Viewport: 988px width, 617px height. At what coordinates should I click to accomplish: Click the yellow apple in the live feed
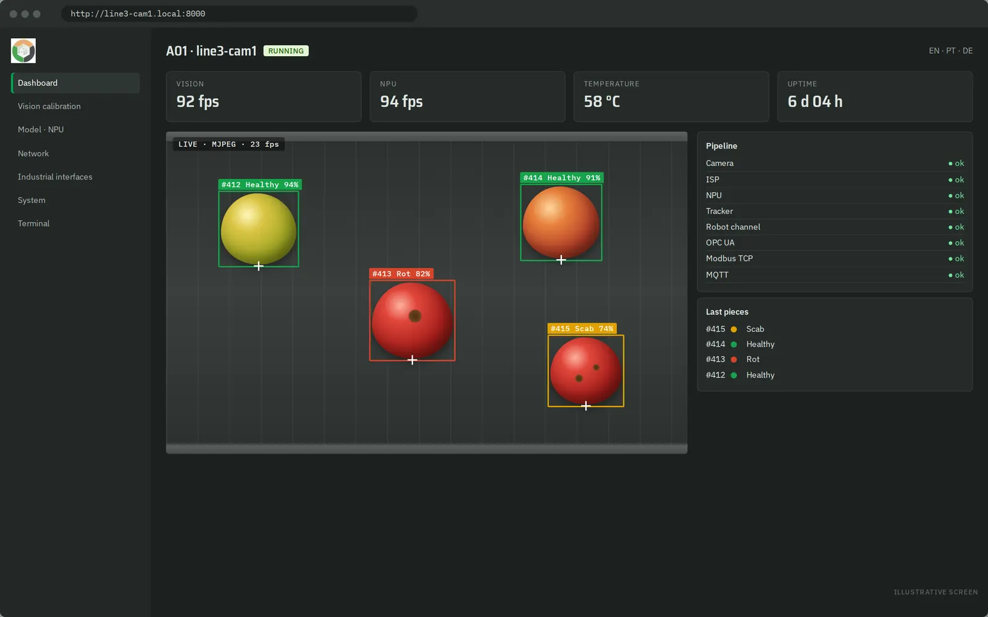point(259,229)
